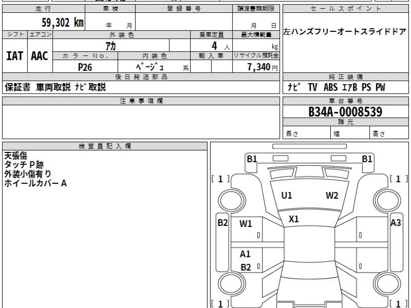Click the 車台番号 header
Image resolution: width=411 pixels, height=308 pixels.
pos(346,101)
